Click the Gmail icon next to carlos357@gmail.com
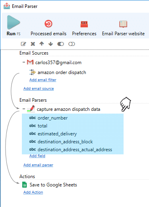 pyautogui.click(x=30, y=62)
